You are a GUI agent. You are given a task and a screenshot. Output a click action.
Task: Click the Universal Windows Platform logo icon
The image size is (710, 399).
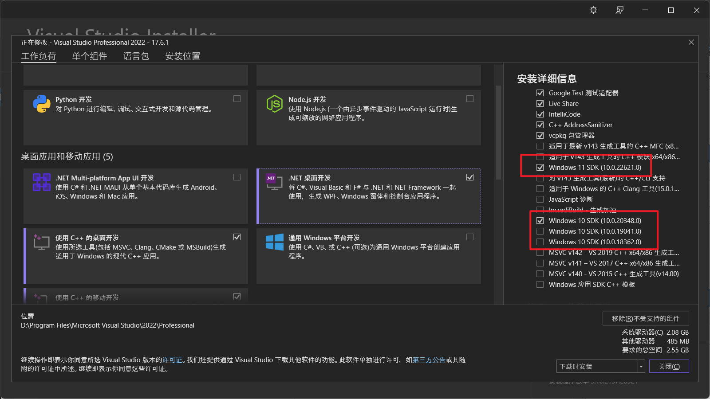[x=274, y=242]
